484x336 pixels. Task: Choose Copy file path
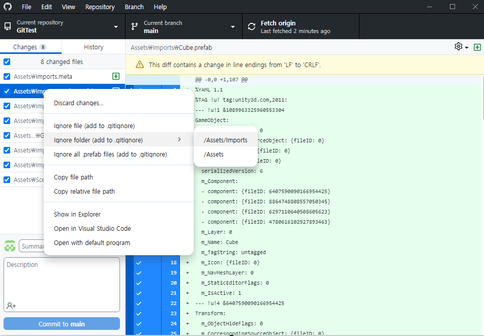118,177
